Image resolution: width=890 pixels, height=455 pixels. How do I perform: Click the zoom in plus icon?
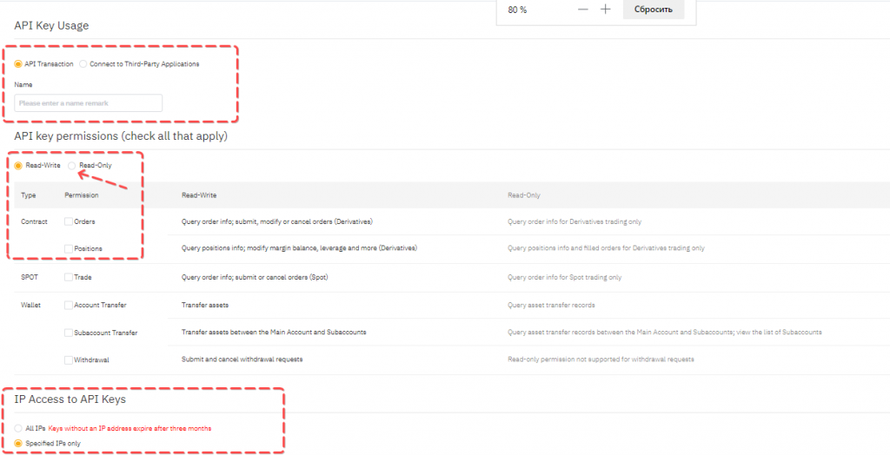[x=606, y=10]
